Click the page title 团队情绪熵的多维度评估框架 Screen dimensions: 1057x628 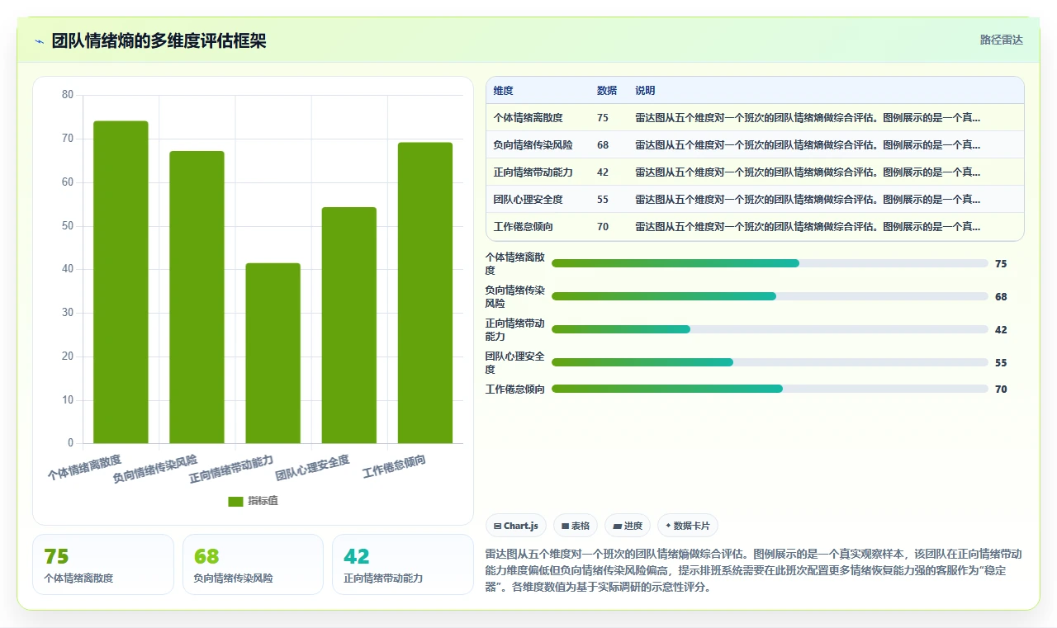[159, 41]
